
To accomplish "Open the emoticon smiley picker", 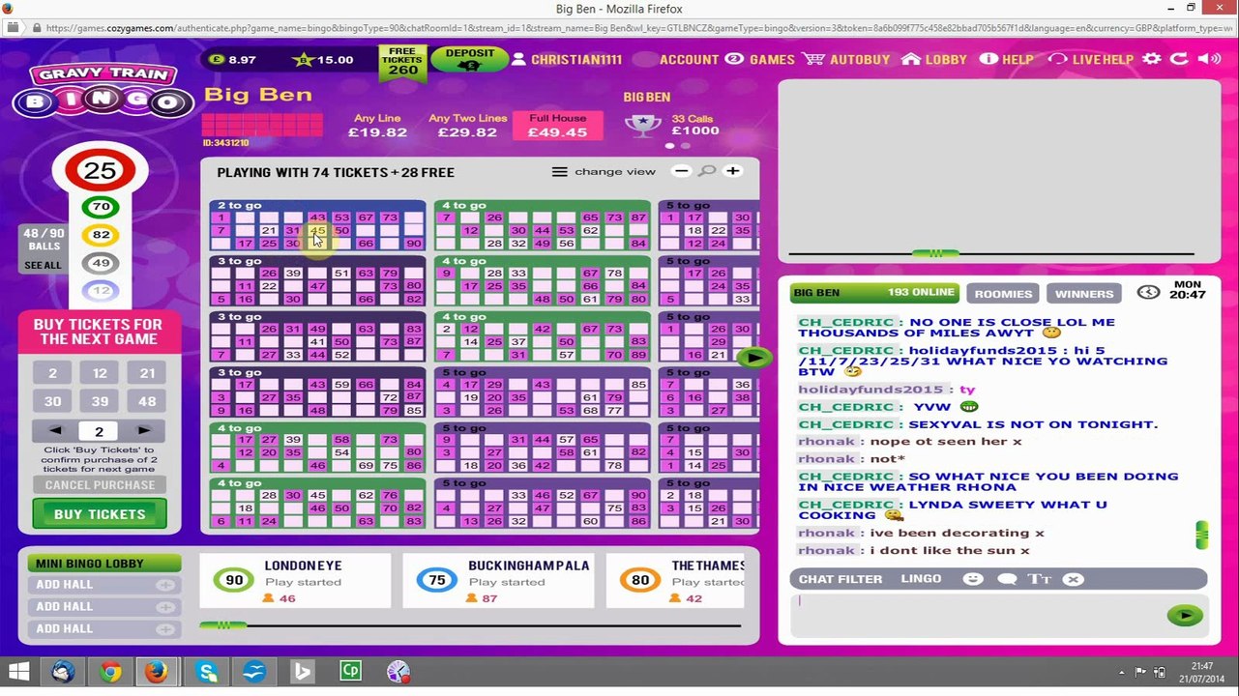I will [973, 579].
